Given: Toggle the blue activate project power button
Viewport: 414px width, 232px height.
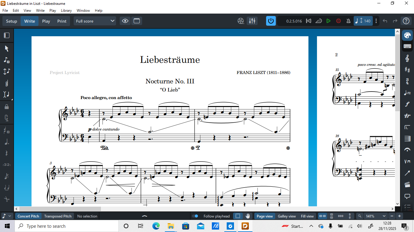Looking at the screenshot, I should tap(271, 21).
